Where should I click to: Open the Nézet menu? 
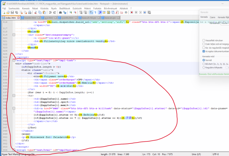pyautogui.click(x=35, y=9)
